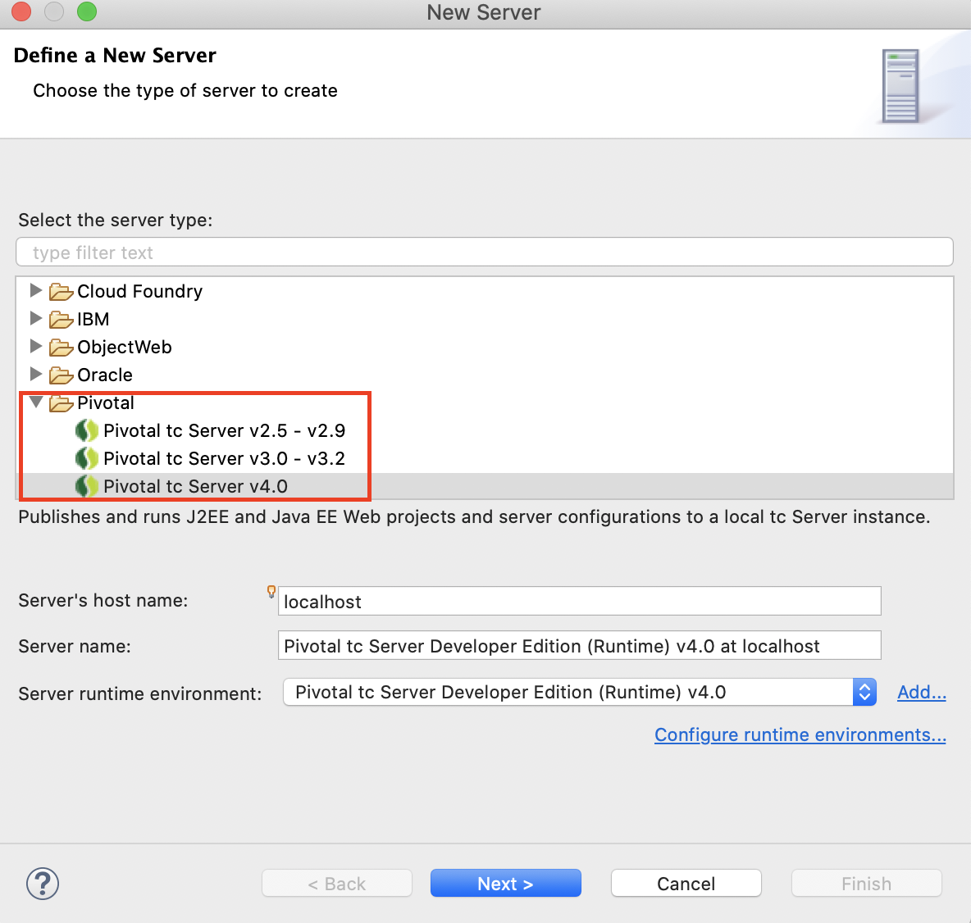Click the Pivotal tc Server v2.5 - v2.9 icon
971x923 pixels.
[x=87, y=430]
